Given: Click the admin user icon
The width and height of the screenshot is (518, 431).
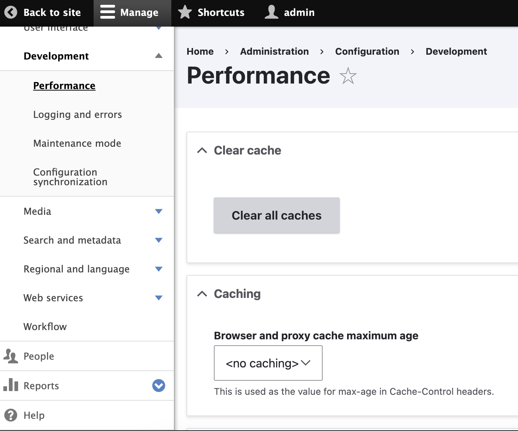Looking at the screenshot, I should click(271, 12).
